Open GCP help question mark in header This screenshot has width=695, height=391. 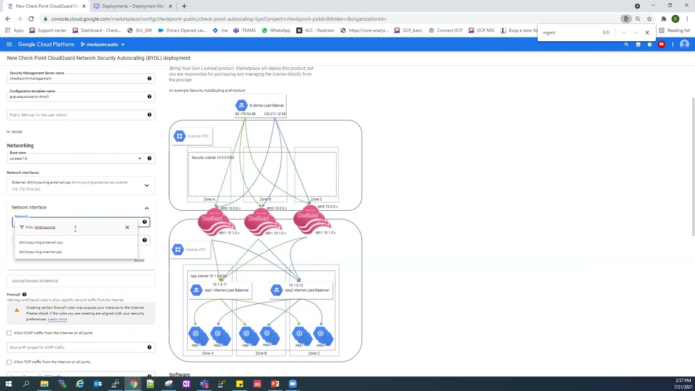pos(649,45)
